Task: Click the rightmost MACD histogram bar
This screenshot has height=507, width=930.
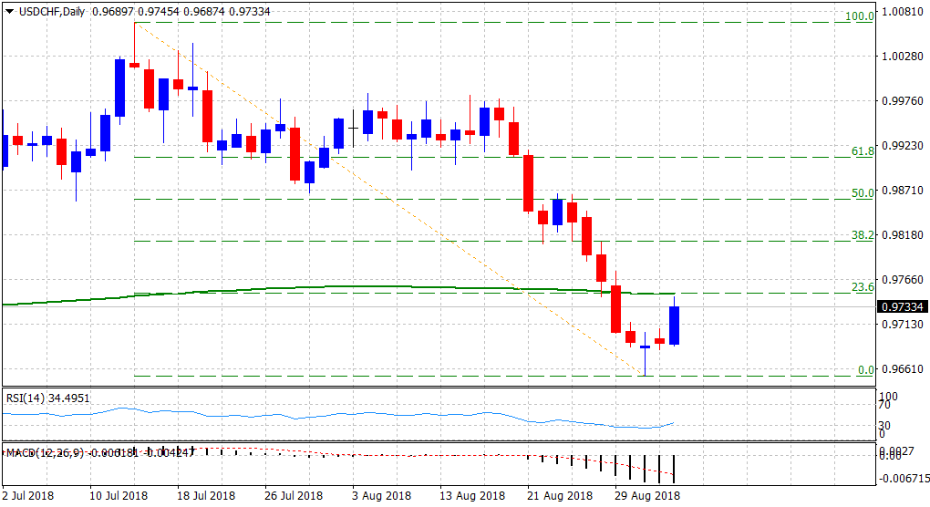Action: (675, 469)
